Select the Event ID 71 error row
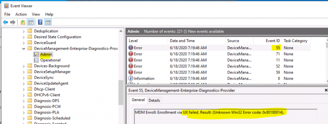 click(218, 54)
